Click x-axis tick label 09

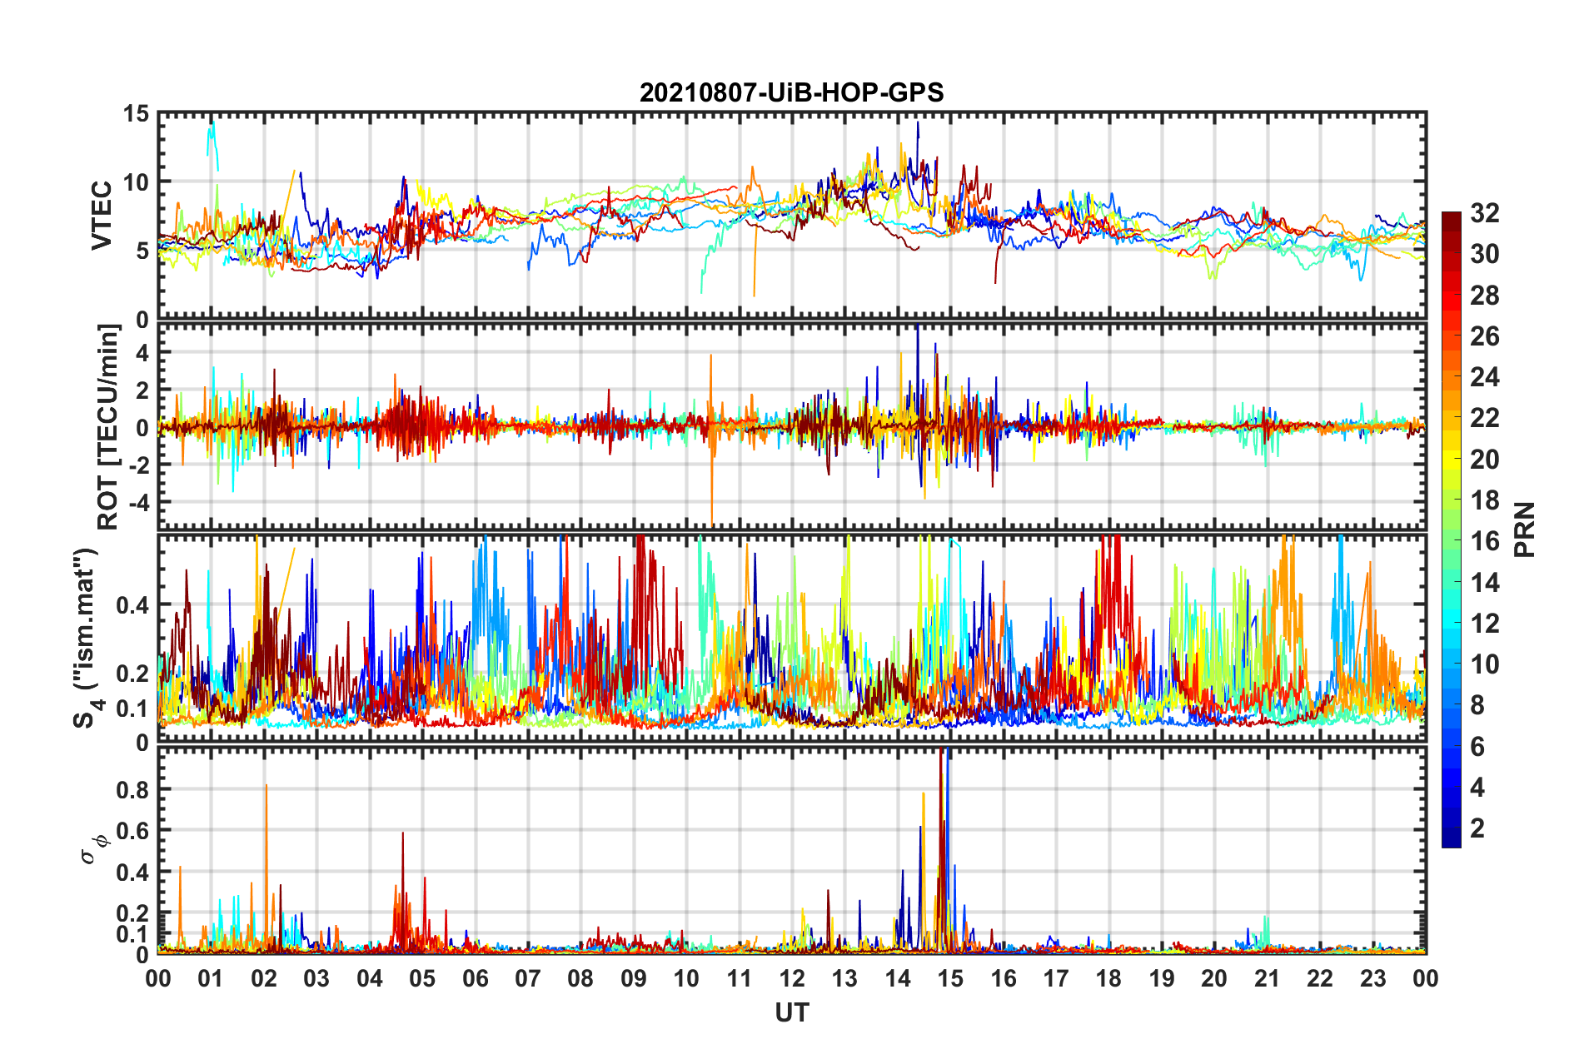click(x=634, y=978)
